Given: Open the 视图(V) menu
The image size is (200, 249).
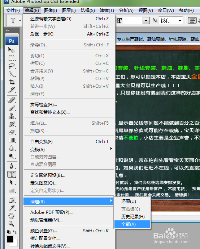Looking at the screenshot, I should click(145, 11).
